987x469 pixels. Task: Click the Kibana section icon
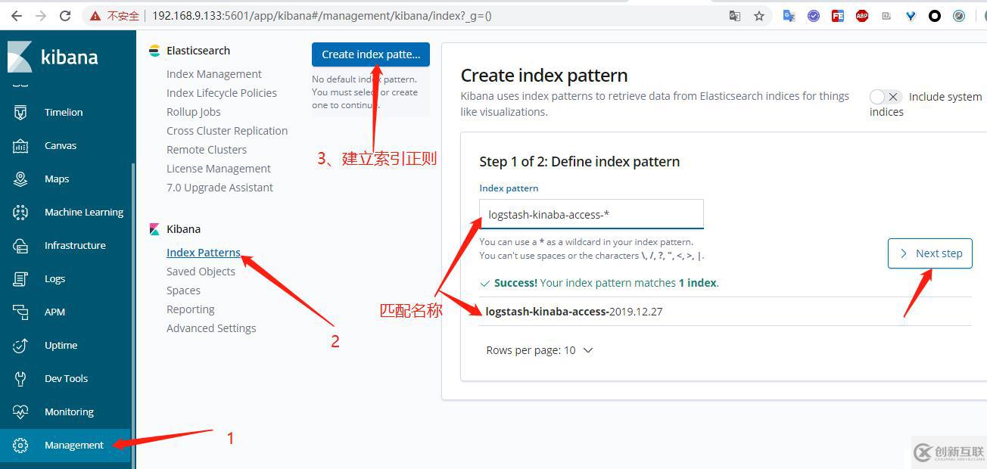(x=154, y=228)
